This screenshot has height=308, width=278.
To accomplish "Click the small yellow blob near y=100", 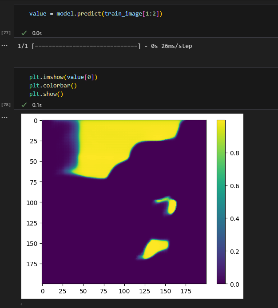I will coord(172,207).
